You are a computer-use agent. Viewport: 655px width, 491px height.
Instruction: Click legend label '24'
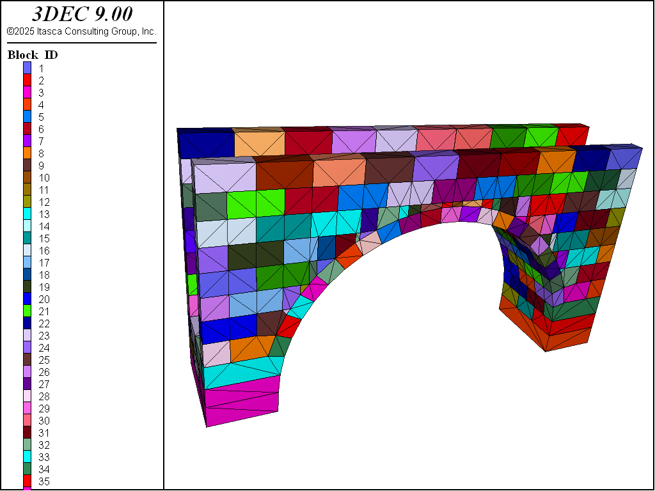click(44, 347)
